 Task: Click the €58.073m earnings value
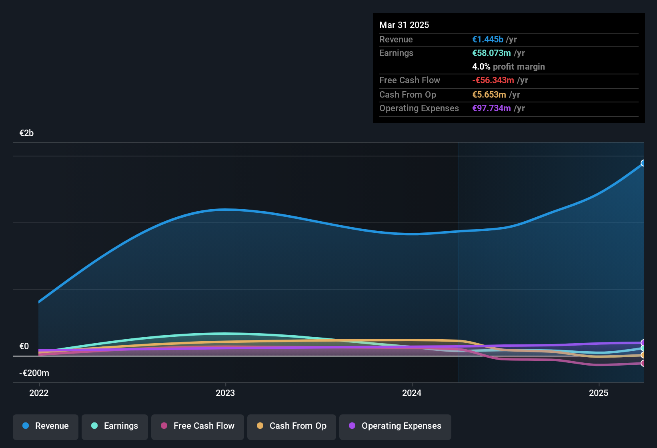[491, 53]
